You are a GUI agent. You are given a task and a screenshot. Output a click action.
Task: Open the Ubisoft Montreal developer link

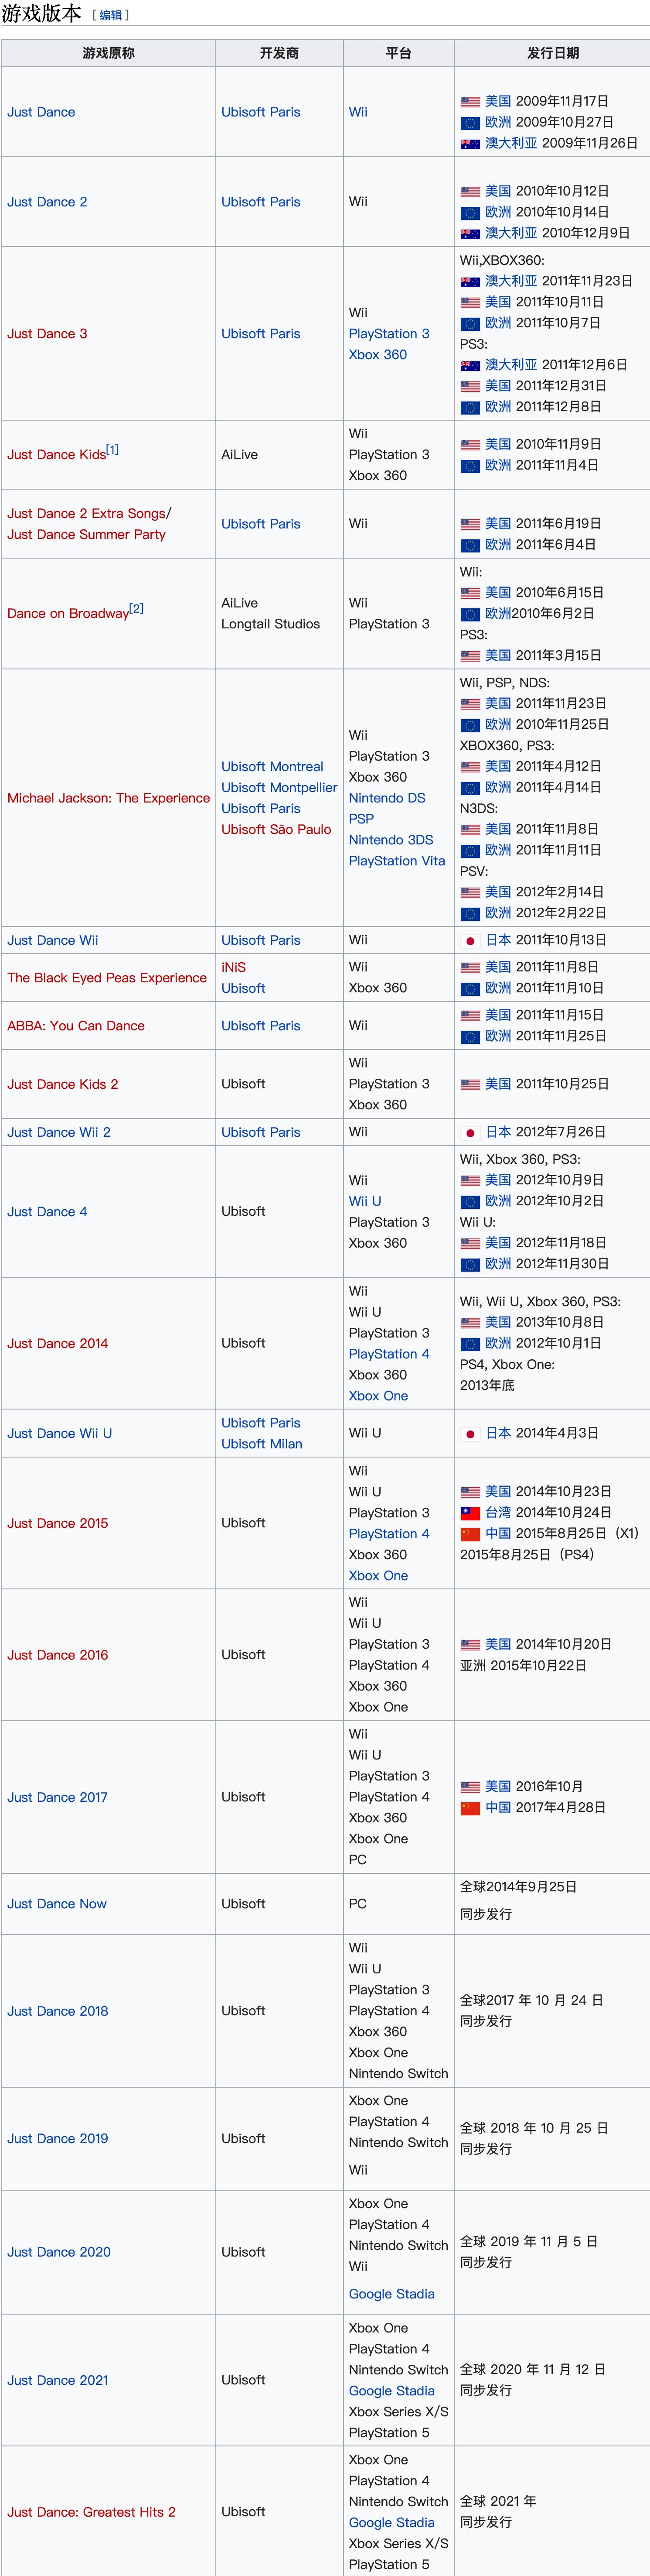tap(272, 767)
